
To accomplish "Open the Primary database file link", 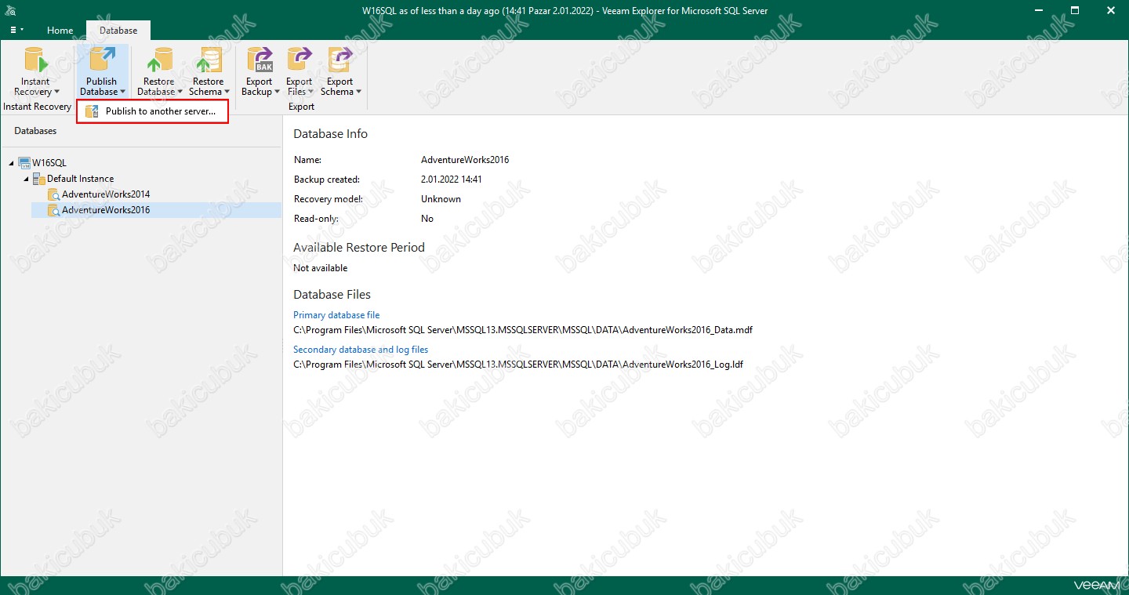I will [336, 315].
